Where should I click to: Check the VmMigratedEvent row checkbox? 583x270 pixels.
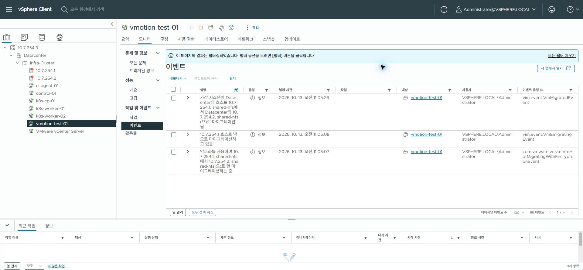point(174,98)
